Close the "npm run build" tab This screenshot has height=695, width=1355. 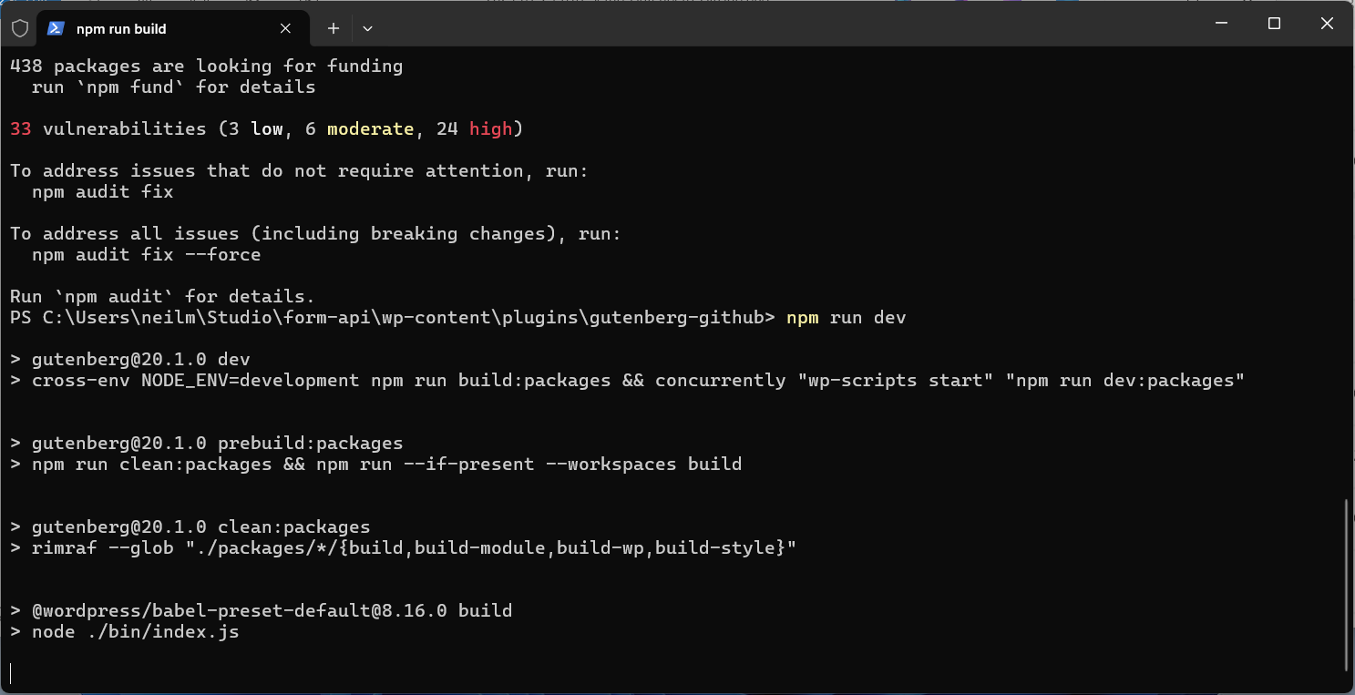(x=285, y=28)
